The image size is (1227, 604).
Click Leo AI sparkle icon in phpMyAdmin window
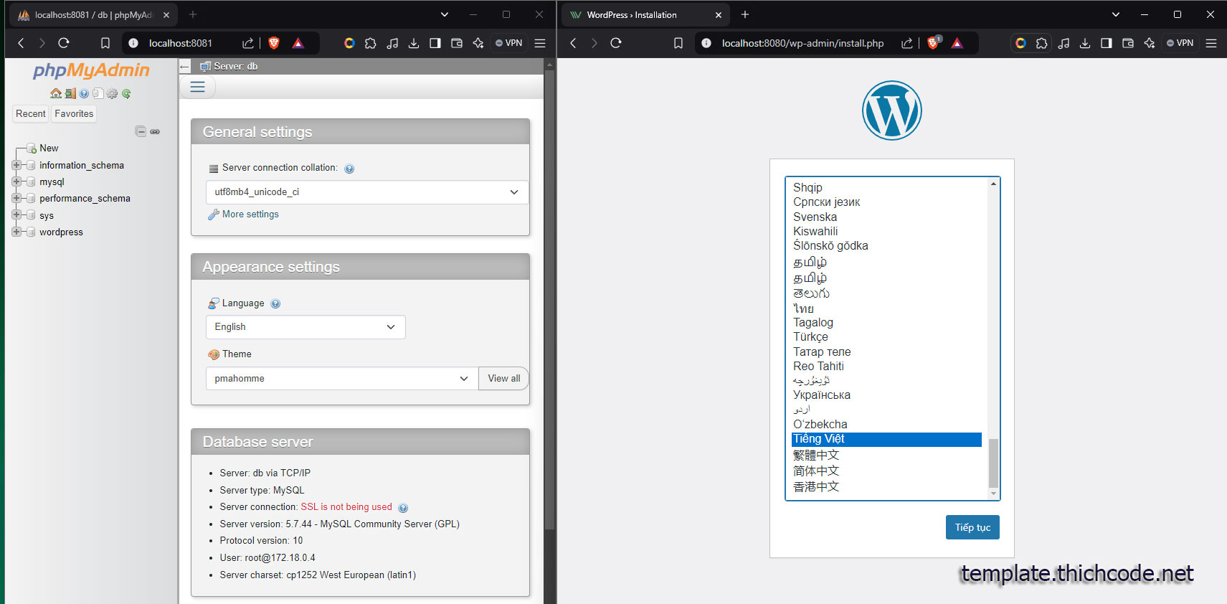(478, 43)
